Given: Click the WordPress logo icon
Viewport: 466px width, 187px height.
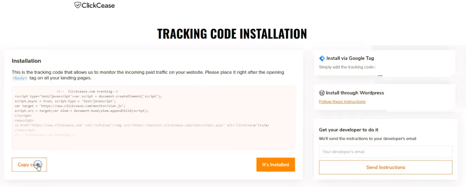Looking at the screenshot, I should pyautogui.click(x=322, y=93).
